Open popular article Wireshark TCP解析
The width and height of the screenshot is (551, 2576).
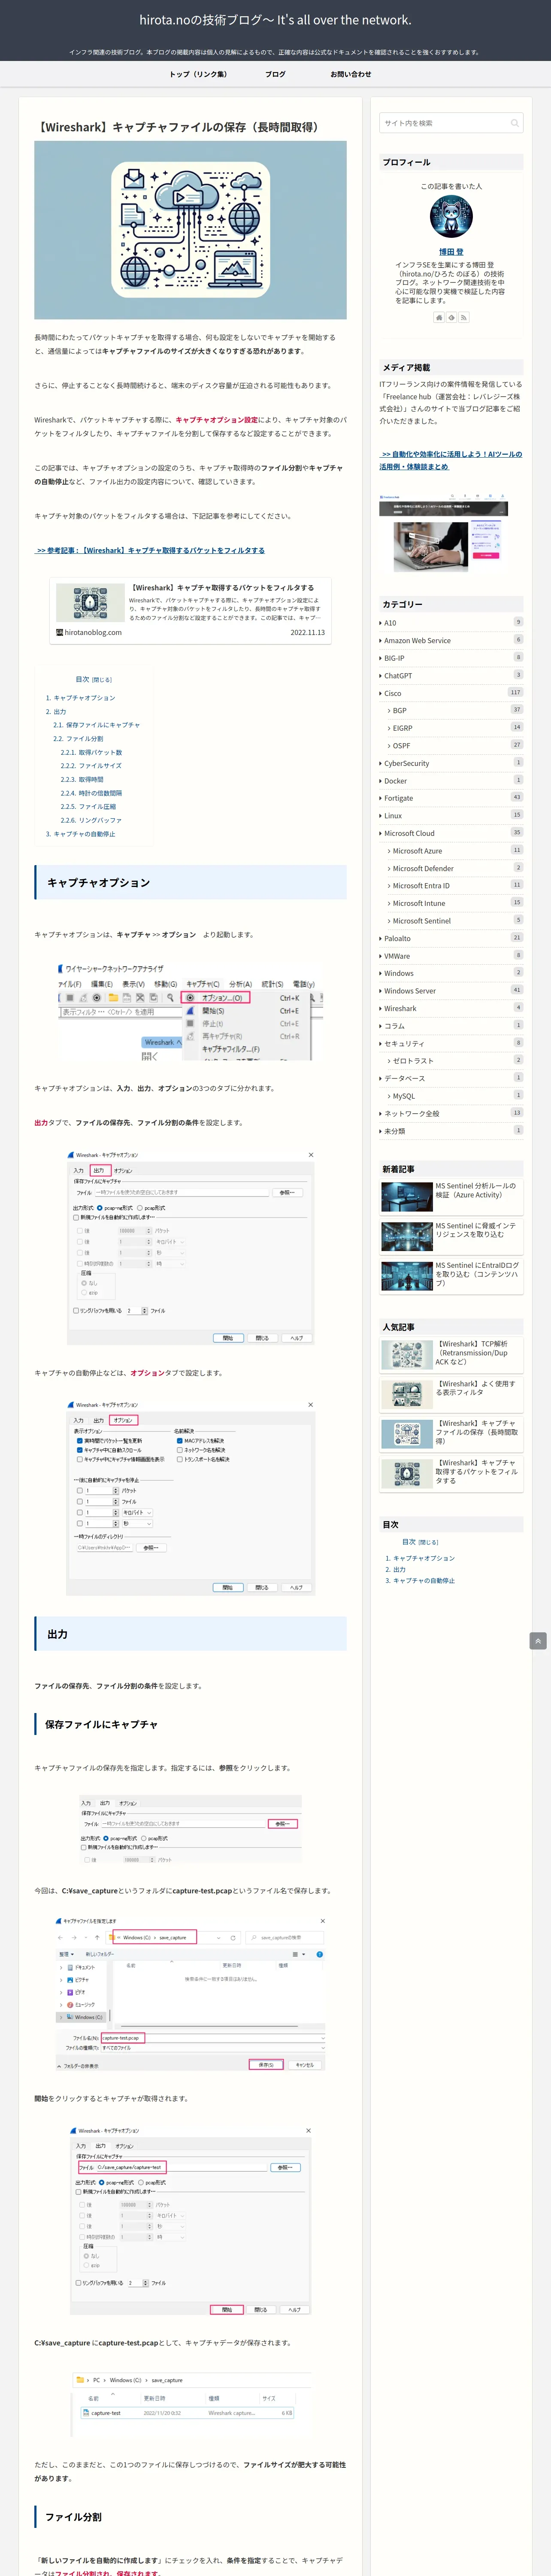451,1354
